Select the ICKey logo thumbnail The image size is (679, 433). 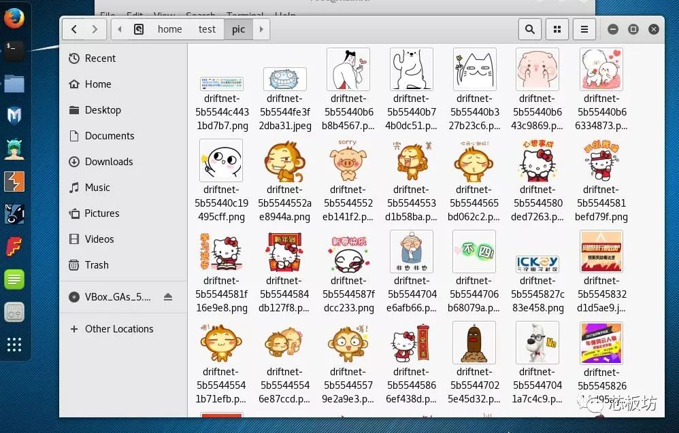537,264
